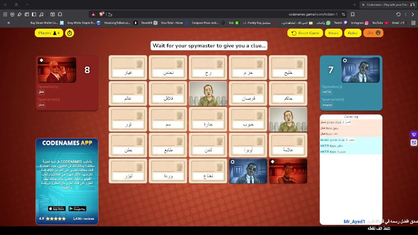Click the revealed blue agent card

pos(248,171)
